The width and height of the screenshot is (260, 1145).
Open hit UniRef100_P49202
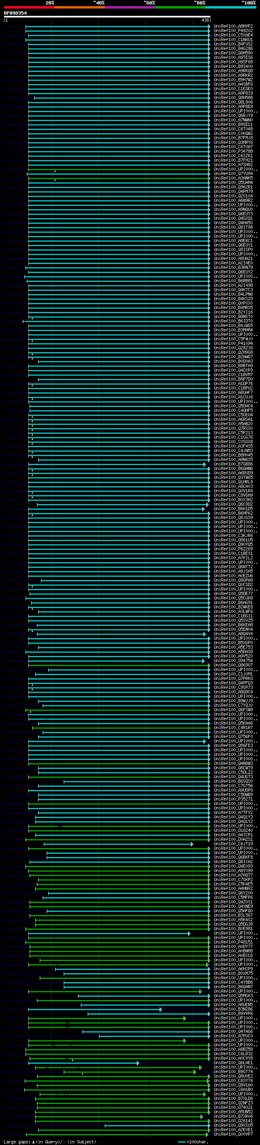point(233,31)
